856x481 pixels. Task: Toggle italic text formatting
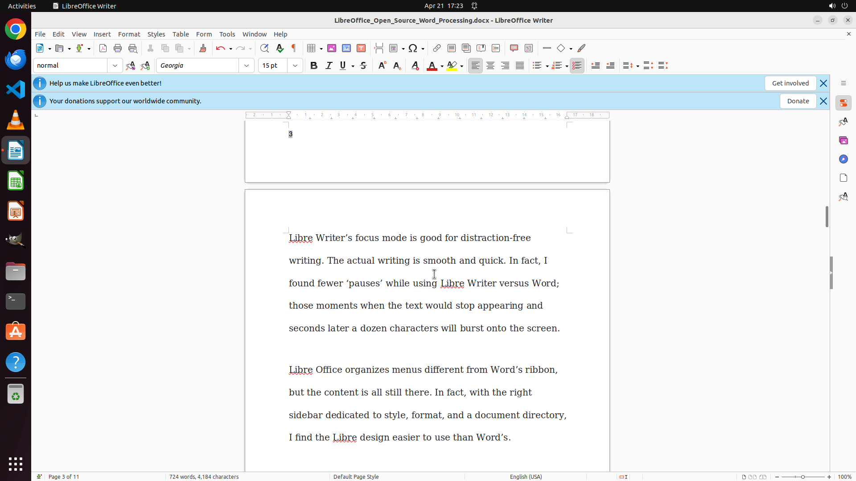pyautogui.click(x=329, y=65)
